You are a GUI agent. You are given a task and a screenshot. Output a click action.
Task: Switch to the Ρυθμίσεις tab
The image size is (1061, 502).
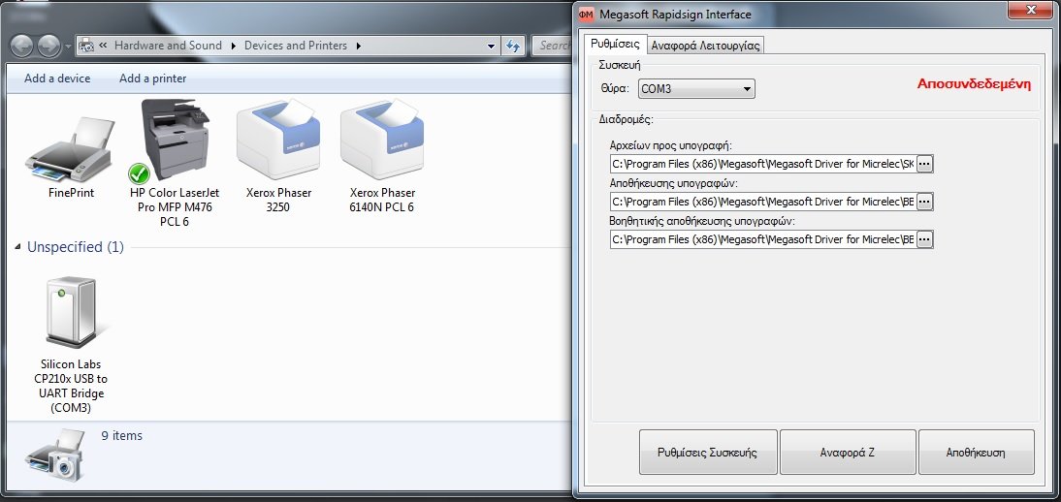tap(615, 44)
